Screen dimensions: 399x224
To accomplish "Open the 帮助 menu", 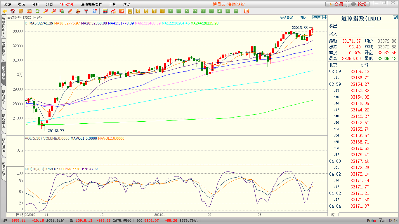I will click(x=127, y=4).
